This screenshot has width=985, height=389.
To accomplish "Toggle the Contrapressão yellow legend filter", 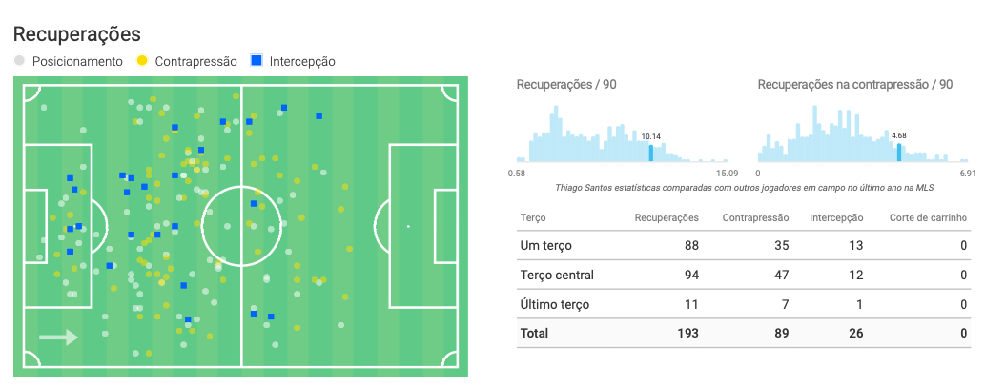I will 187,62.
